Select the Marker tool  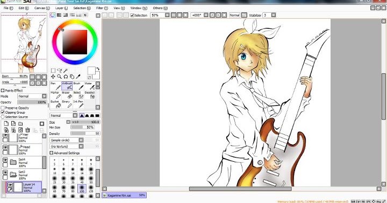[55, 95]
